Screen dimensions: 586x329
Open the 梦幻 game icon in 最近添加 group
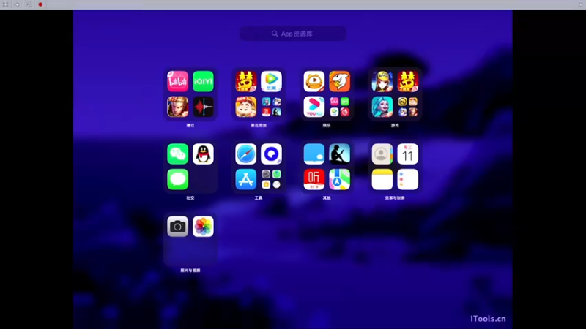coord(246,81)
